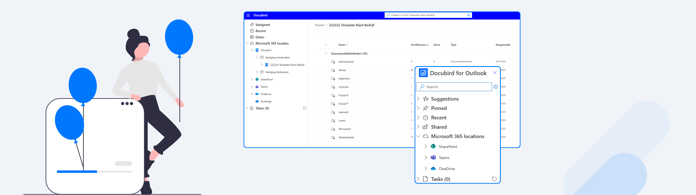This screenshot has width=696, height=195.
Task: Open the Docubird hamburger menu
Action: (248, 15)
